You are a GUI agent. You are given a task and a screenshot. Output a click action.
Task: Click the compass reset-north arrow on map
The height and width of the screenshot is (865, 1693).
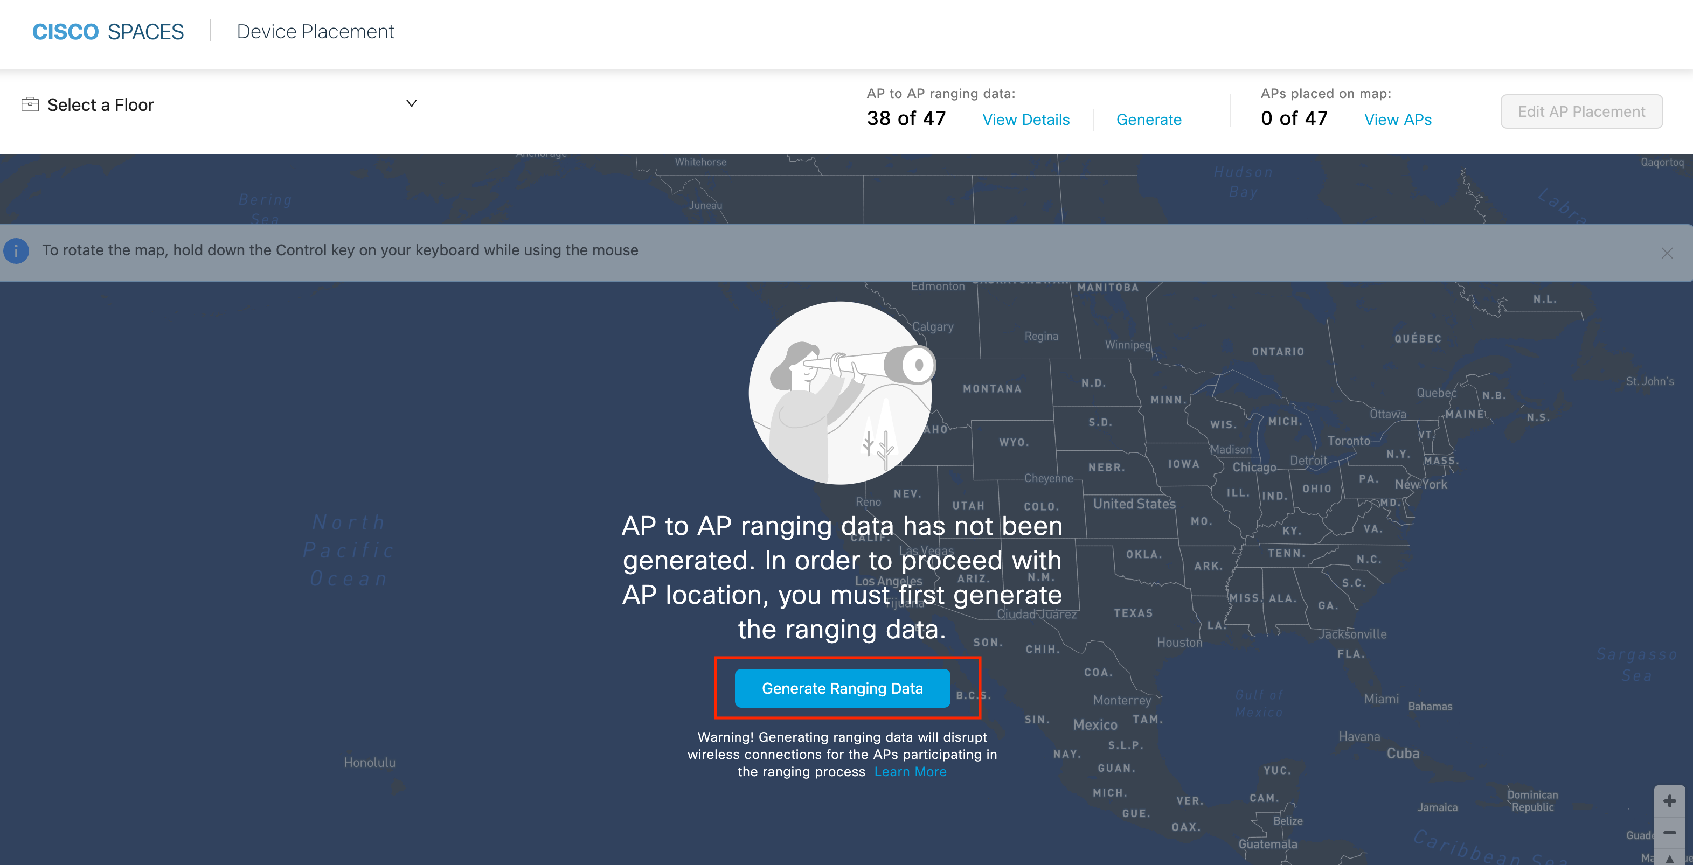pos(1669,858)
